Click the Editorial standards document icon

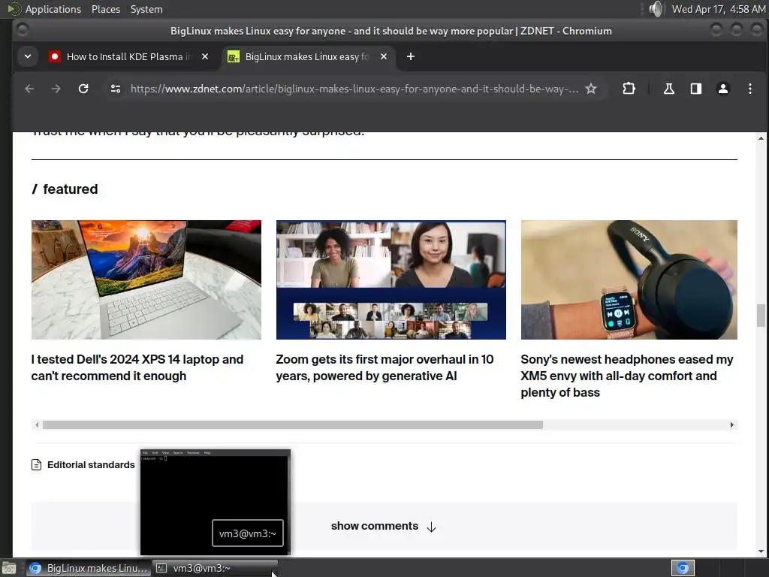36,464
